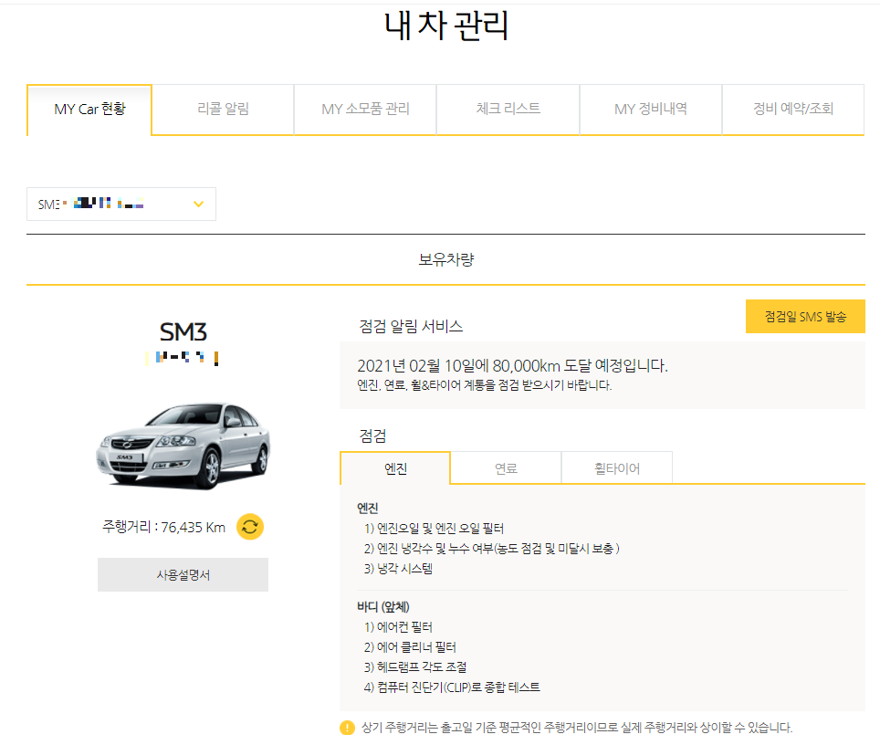880x745 pixels.
Task: Refresh the mileage with the yellow sync icon
Action: (250, 527)
